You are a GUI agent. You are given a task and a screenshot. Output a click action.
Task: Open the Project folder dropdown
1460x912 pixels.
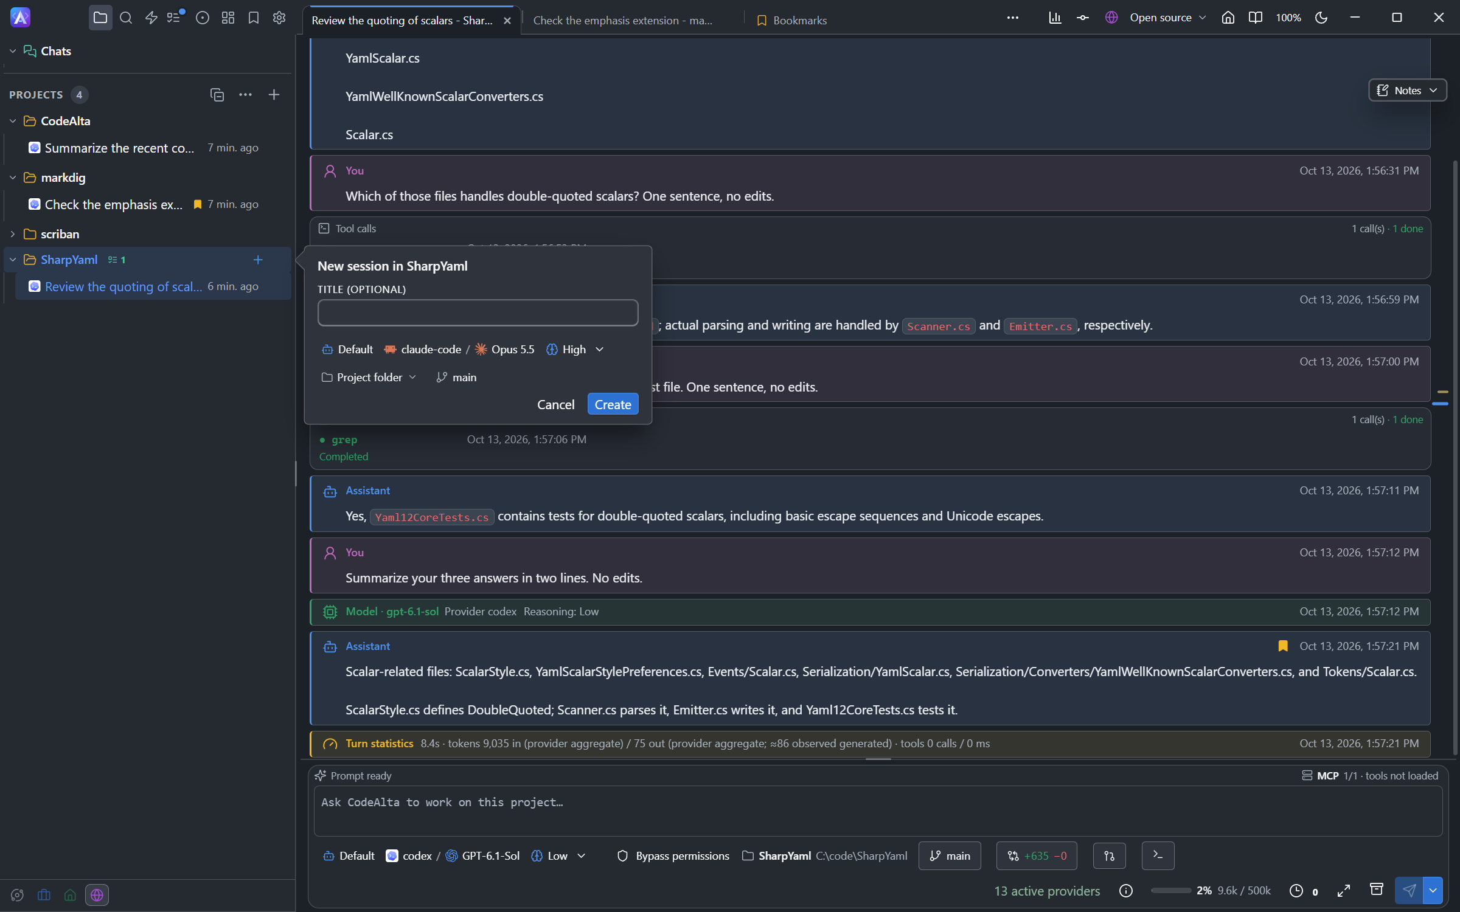click(x=369, y=377)
